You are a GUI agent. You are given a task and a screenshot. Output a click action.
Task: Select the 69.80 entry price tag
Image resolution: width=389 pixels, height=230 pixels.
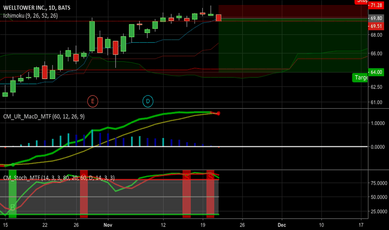pos(376,18)
